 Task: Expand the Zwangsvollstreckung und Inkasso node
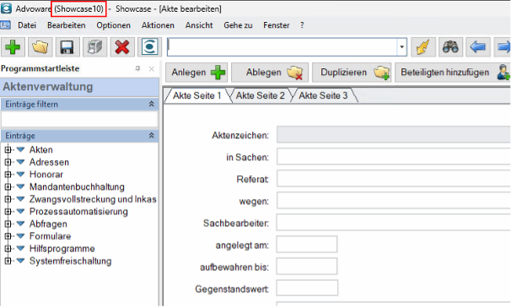pos(8,199)
